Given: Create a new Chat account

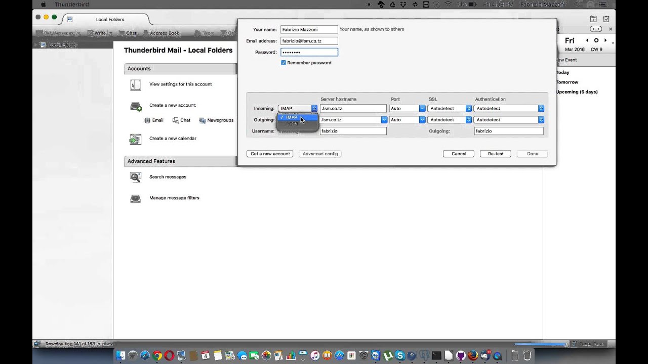Looking at the screenshot, I should click(x=181, y=120).
